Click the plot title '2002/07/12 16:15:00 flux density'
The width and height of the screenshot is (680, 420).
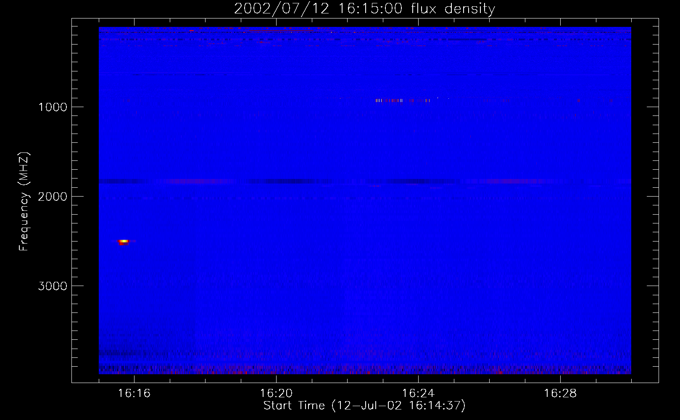[364, 9]
